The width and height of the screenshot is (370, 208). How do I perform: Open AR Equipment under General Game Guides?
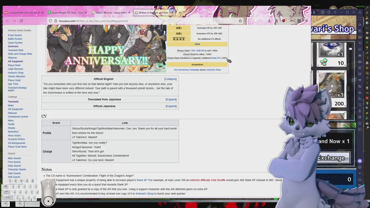15,62
